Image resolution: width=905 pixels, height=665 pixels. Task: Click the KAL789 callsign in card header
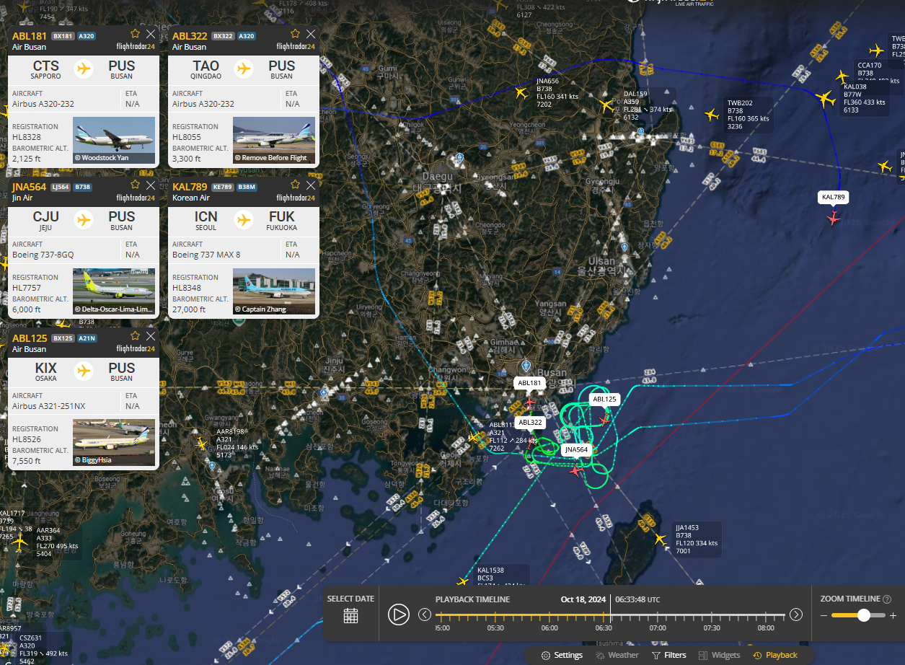pyautogui.click(x=190, y=188)
